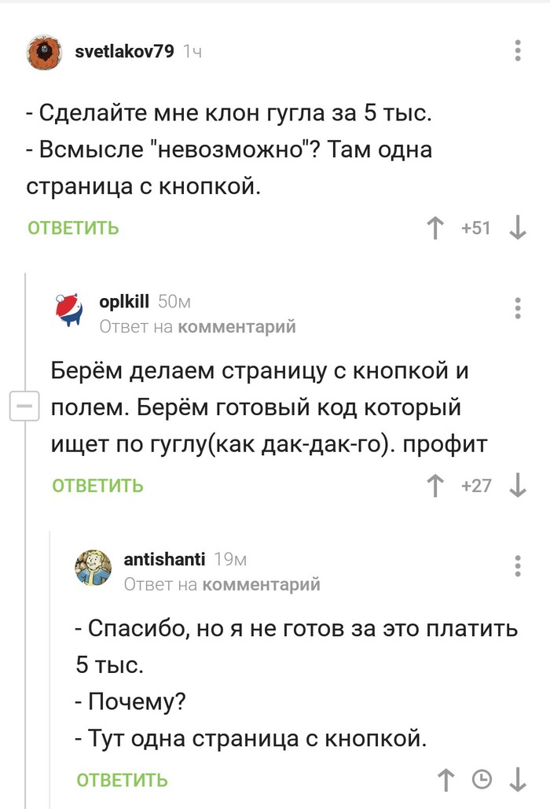Open the overflow menu on oplkill's comment

(x=517, y=307)
